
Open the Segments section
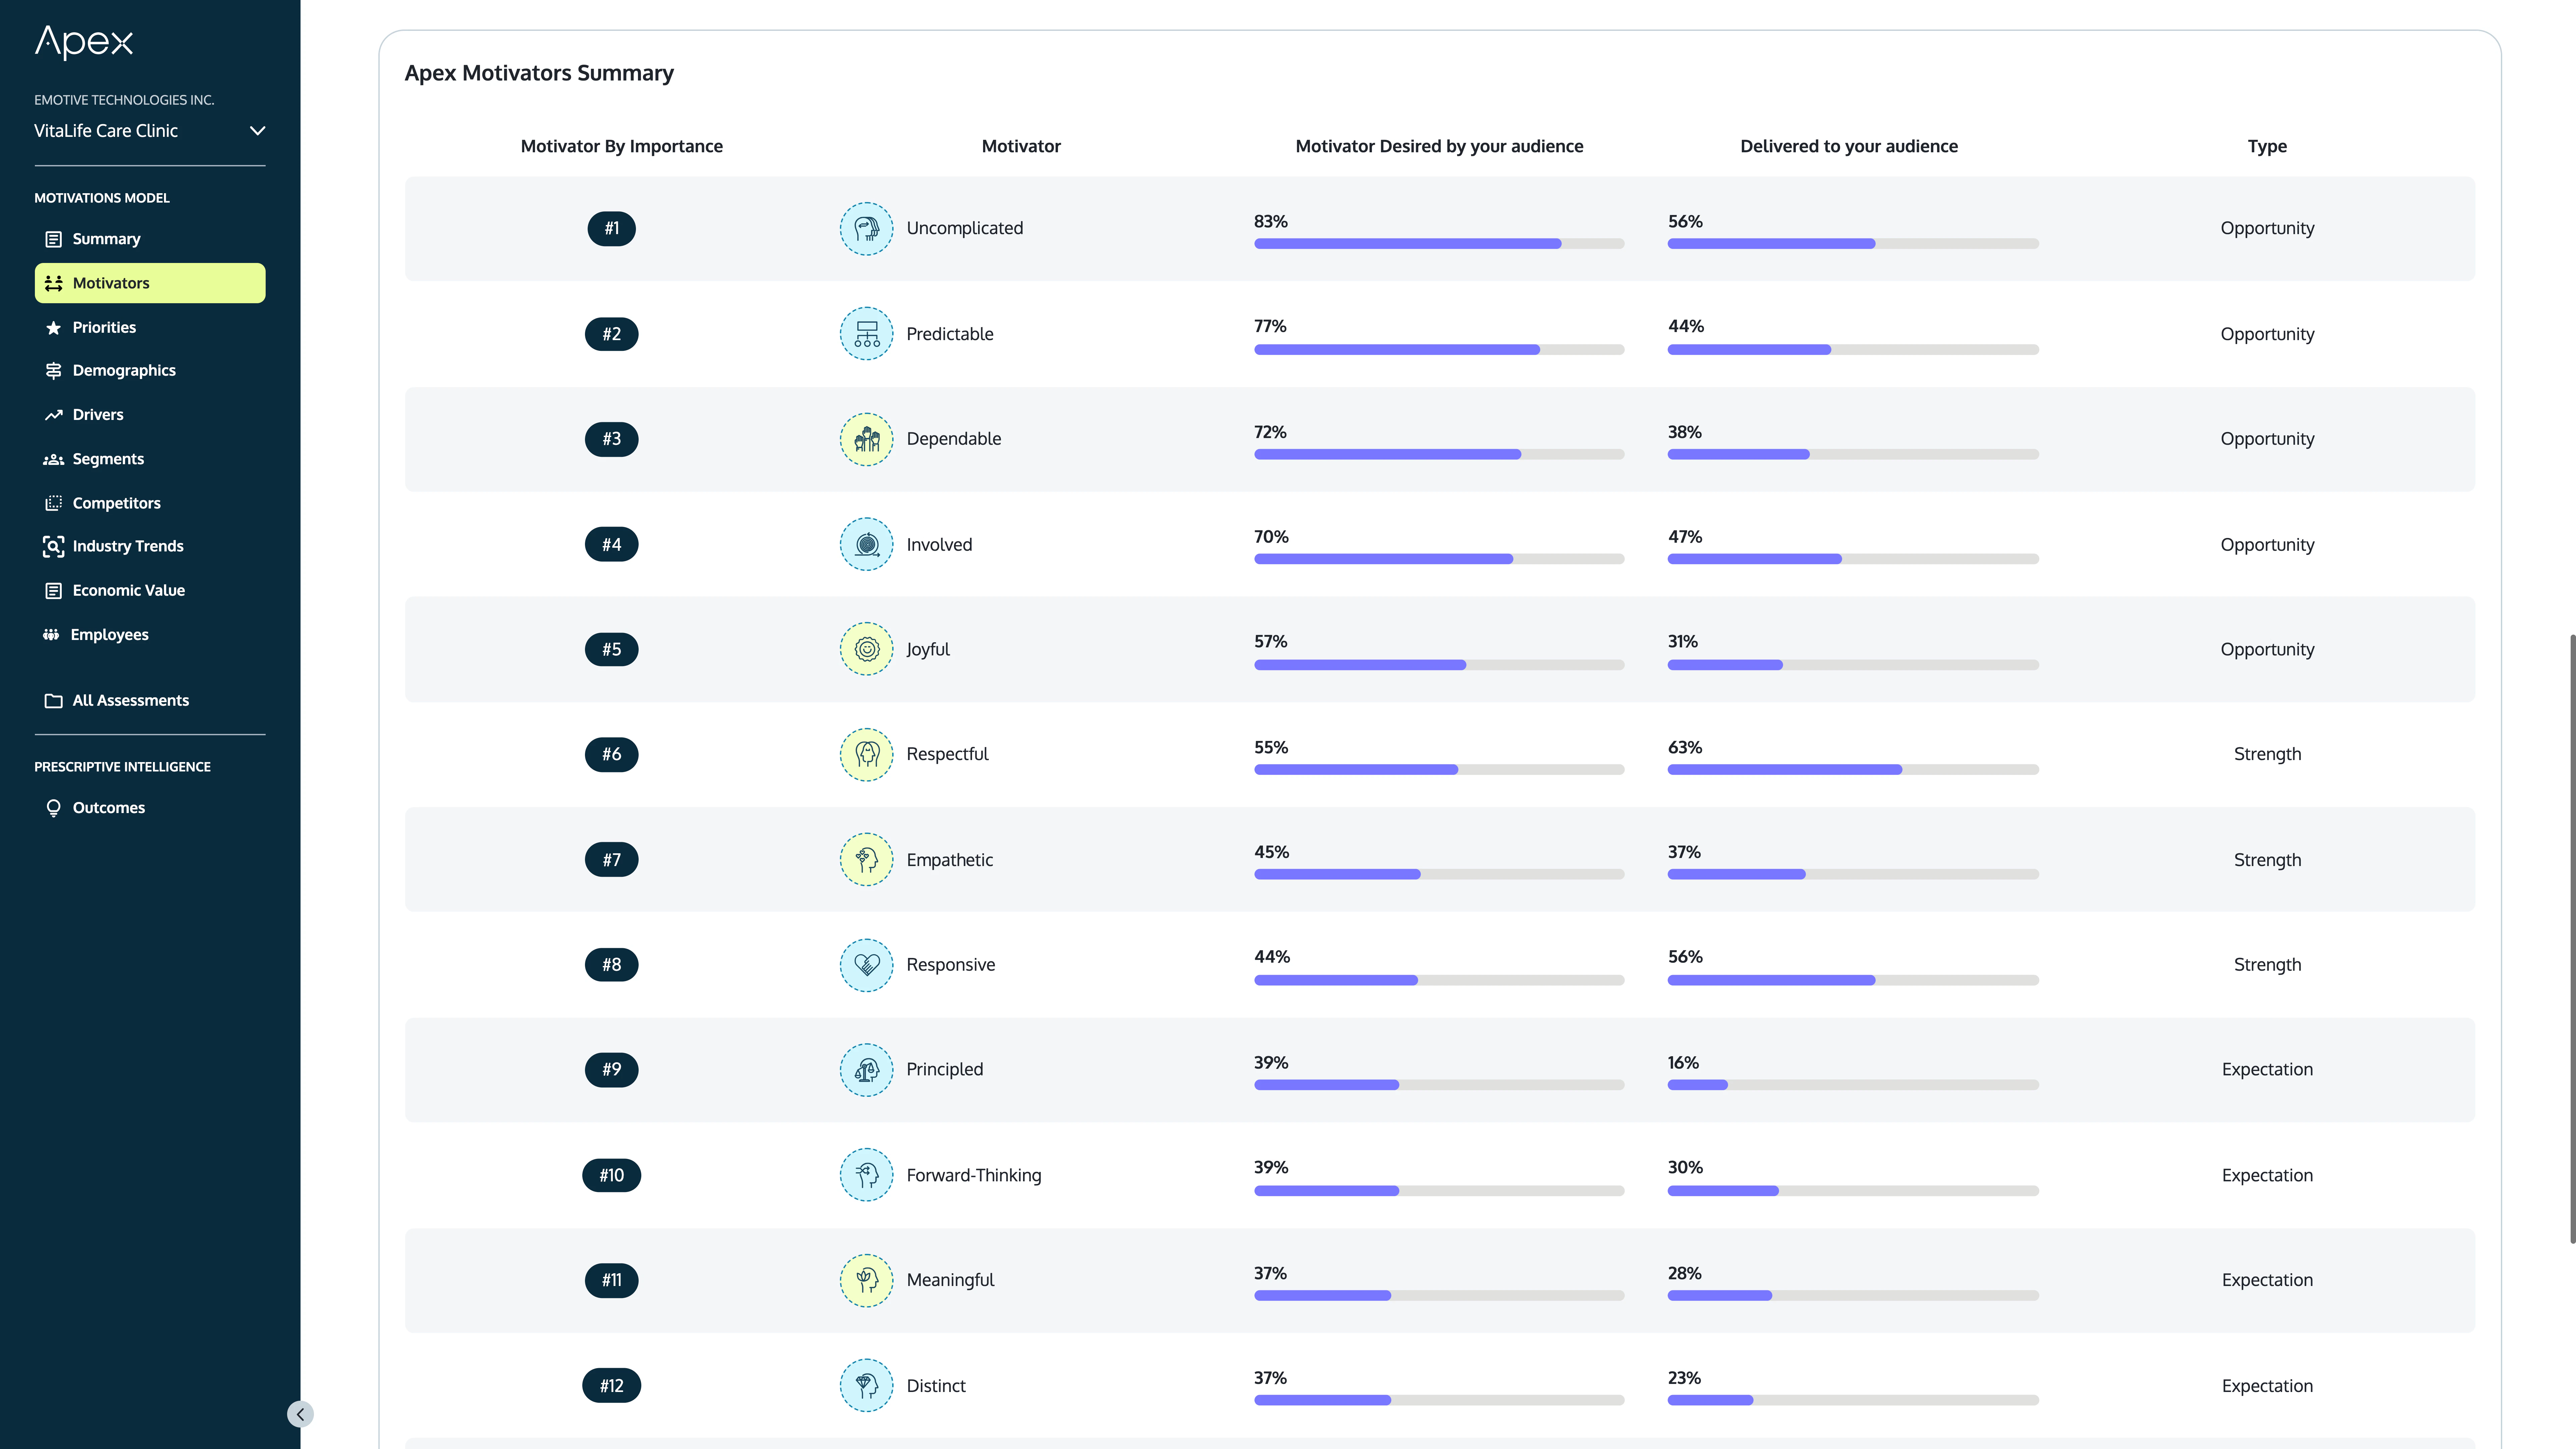coord(108,459)
